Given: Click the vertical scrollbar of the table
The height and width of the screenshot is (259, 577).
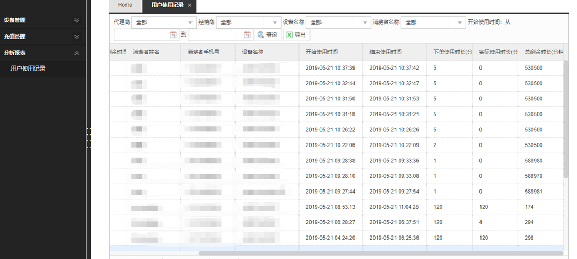Looking at the screenshot, I should (x=566, y=119).
